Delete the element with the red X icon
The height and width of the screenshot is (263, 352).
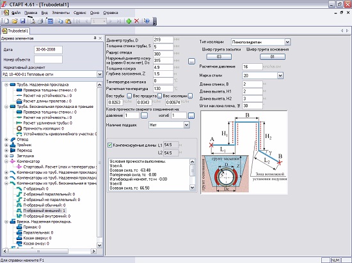136,21
